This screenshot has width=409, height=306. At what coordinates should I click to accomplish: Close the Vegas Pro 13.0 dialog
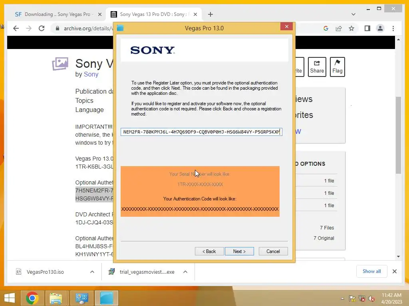point(287,27)
